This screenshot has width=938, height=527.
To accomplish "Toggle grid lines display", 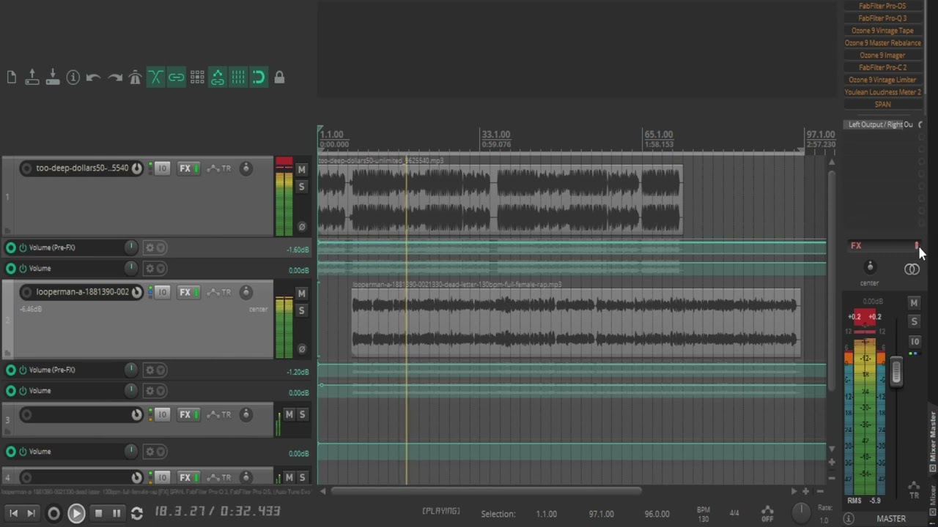I will coord(238,77).
